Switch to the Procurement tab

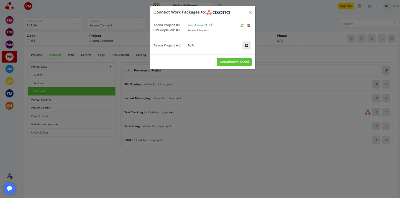tap(120, 55)
